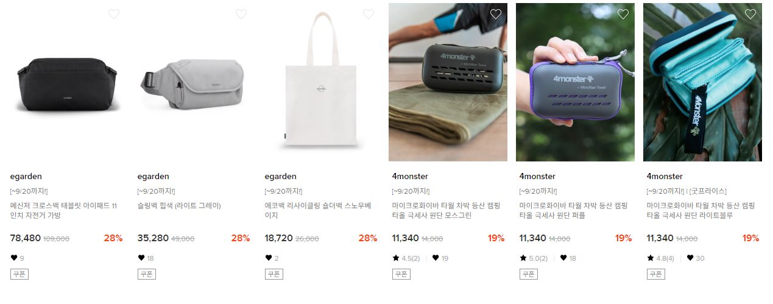The image size is (773, 304).
Task: Select coupon tag under 35,280 sling bag
Action: point(147,274)
